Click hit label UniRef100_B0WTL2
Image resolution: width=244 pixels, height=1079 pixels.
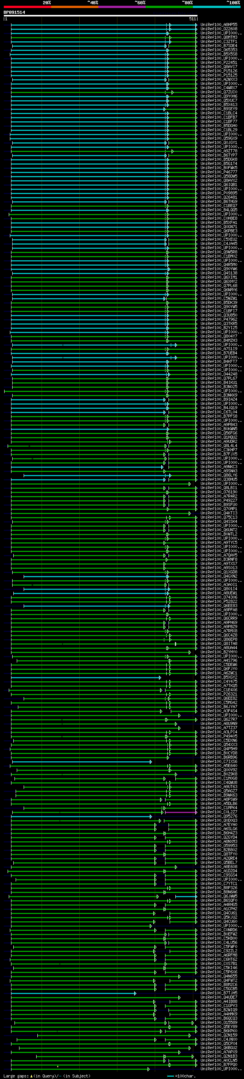pos(219,534)
